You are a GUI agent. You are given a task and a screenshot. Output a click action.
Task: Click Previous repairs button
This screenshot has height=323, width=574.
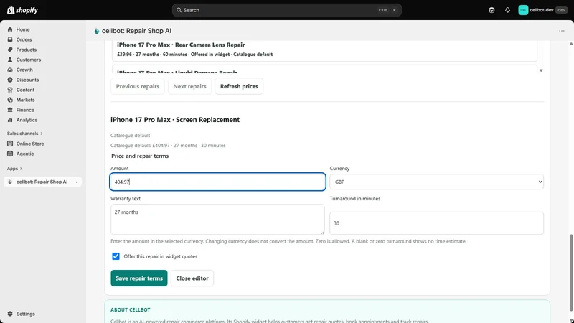tap(138, 86)
